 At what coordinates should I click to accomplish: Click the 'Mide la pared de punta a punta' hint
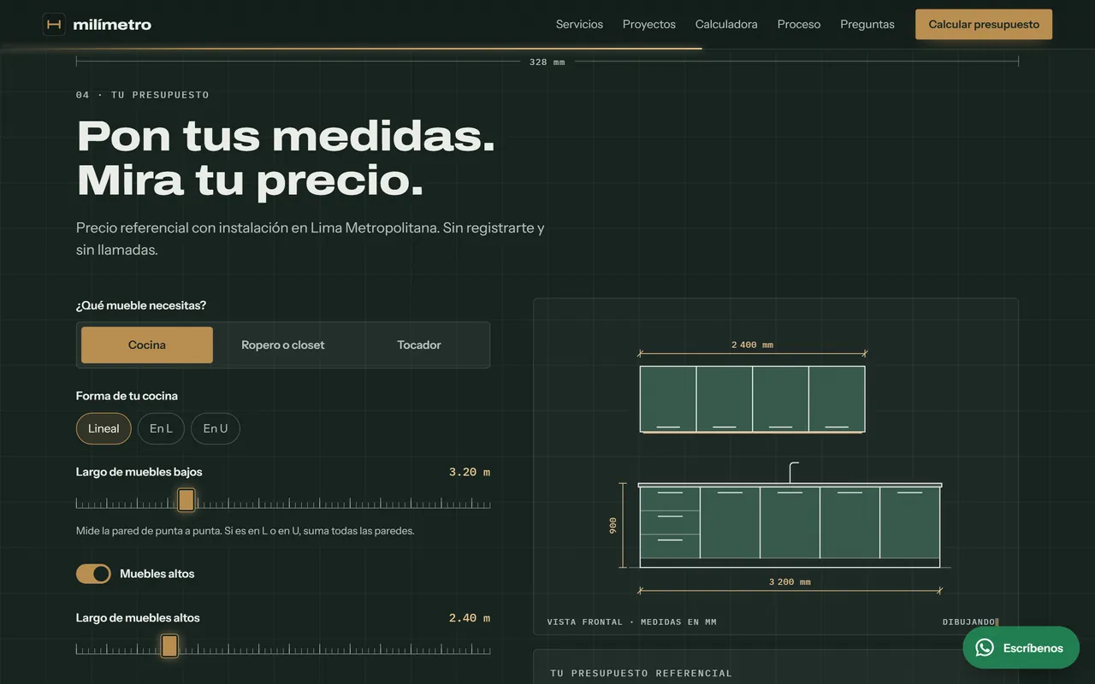pyautogui.click(x=246, y=531)
